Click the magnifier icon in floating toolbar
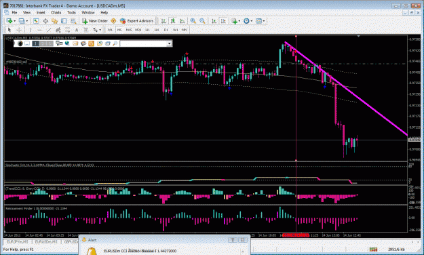 pos(115,43)
